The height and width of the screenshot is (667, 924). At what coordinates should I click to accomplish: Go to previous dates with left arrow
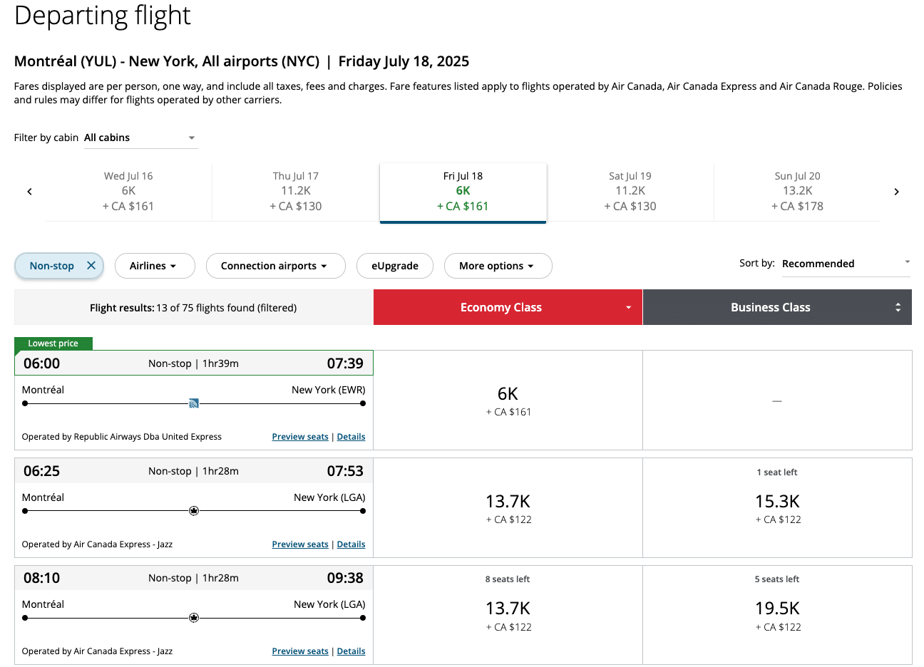[x=29, y=192]
